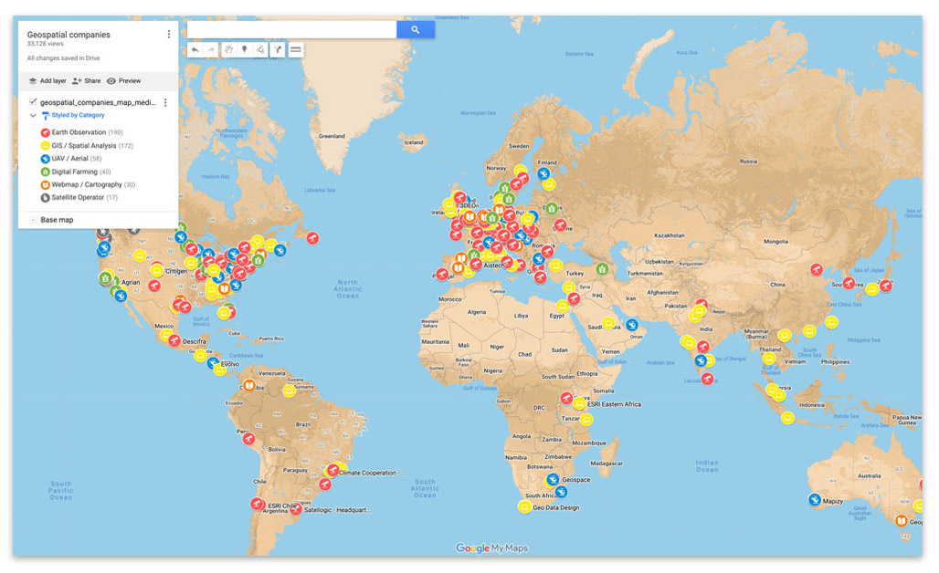Click the blue marker beside Geospace label
Viewport: 939px width, 573px height.
554,479
